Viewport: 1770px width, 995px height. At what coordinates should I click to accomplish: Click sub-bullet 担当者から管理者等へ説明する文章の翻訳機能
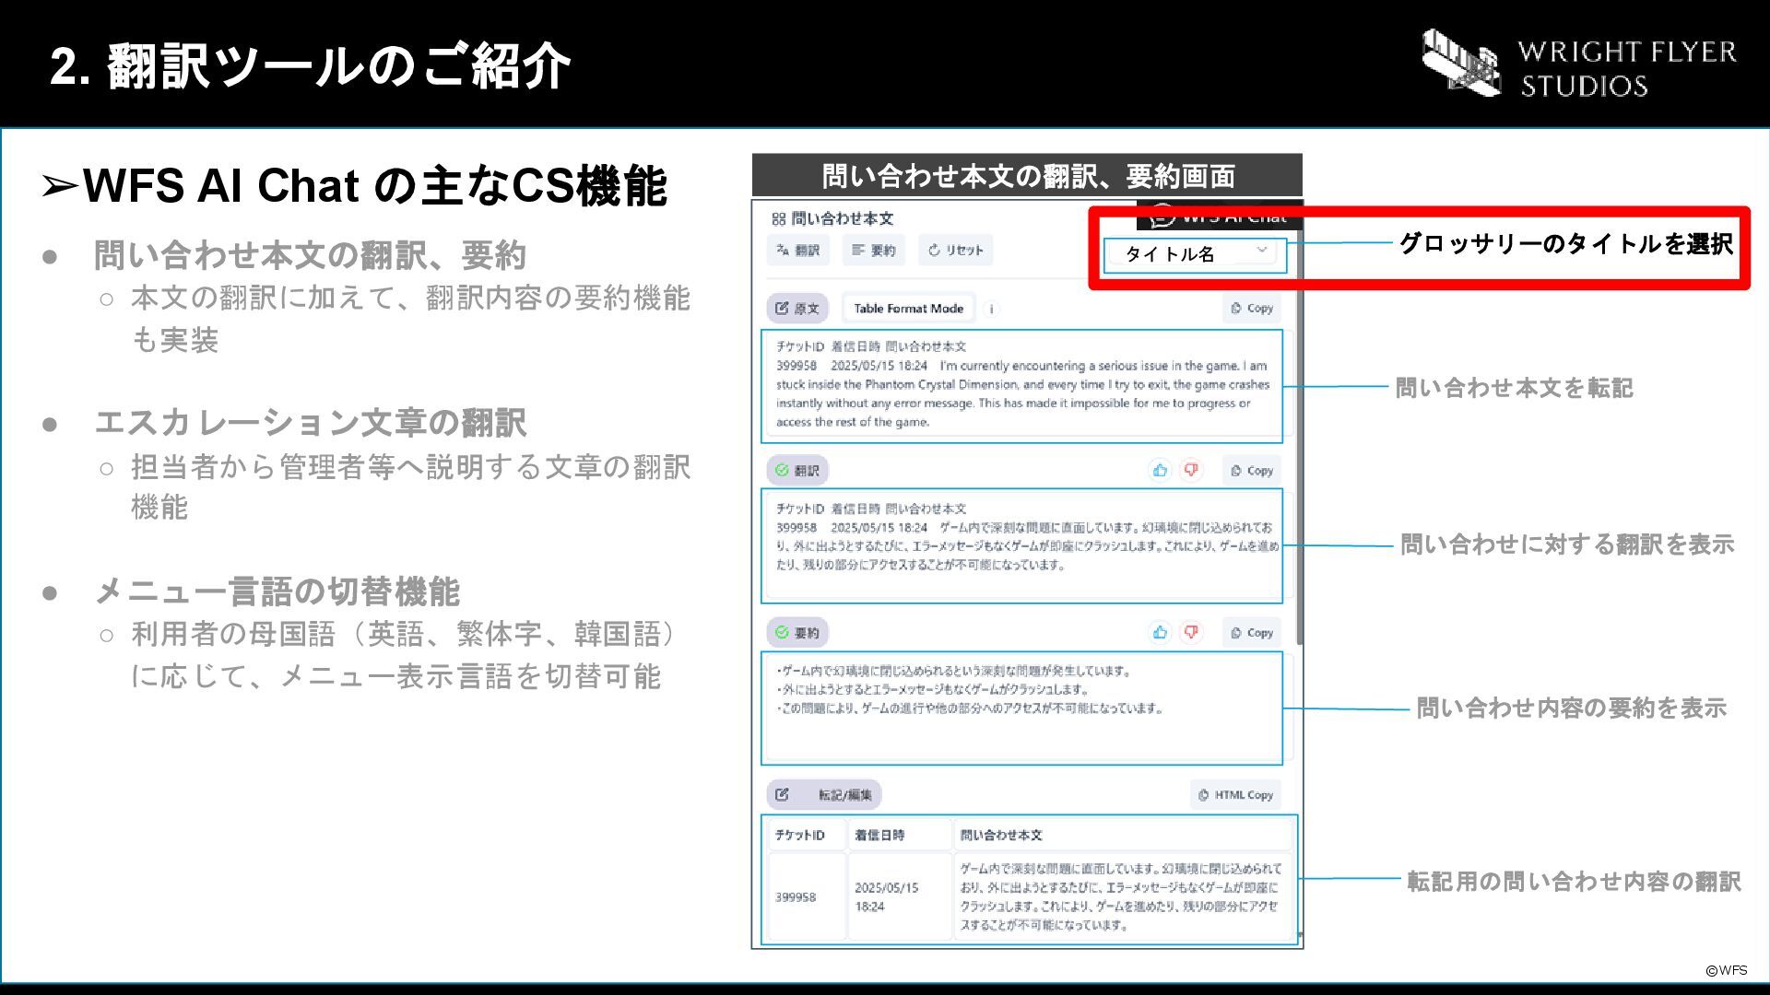click(x=410, y=486)
